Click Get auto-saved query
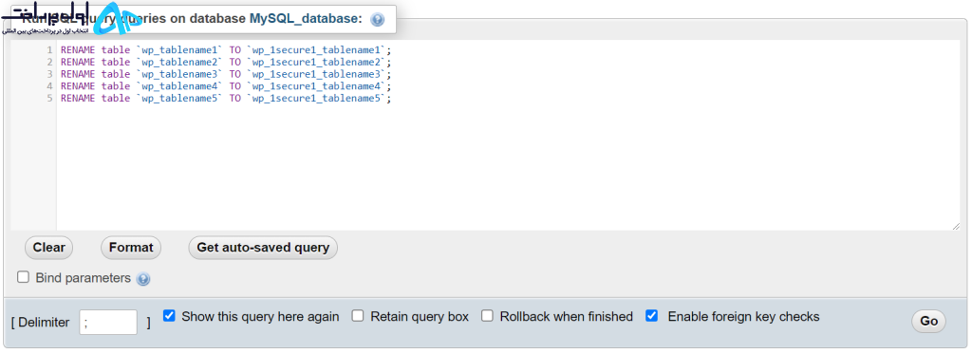The height and width of the screenshot is (354, 972). click(263, 248)
